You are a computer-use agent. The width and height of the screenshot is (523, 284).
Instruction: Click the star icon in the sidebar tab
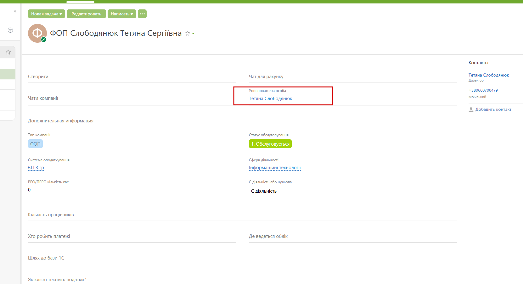8,52
